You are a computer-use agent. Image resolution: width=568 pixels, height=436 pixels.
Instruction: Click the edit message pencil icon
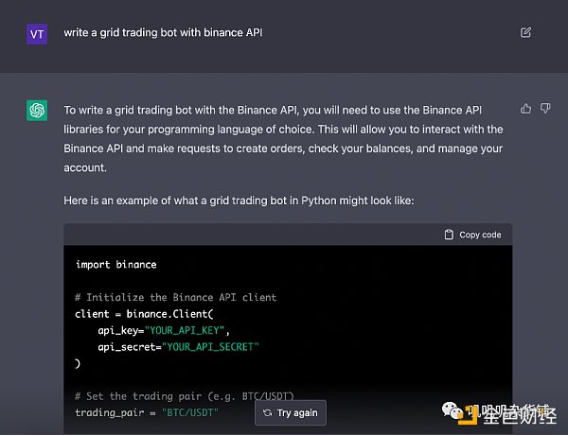[x=526, y=32]
